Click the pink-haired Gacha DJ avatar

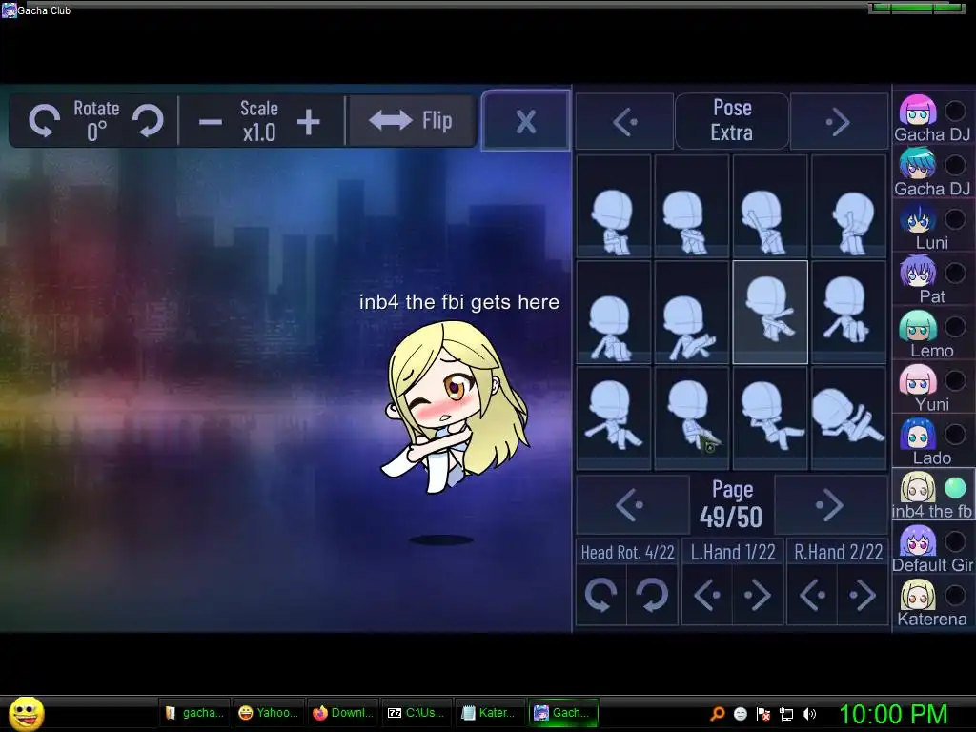click(918, 111)
